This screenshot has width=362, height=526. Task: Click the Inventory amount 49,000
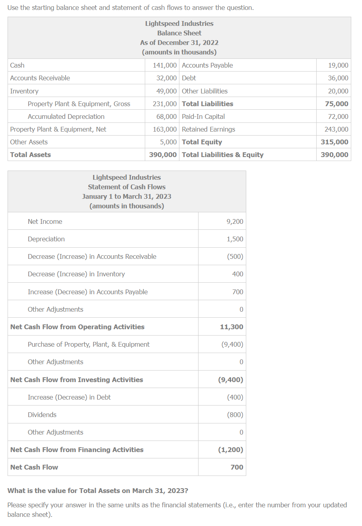(x=167, y=91)
